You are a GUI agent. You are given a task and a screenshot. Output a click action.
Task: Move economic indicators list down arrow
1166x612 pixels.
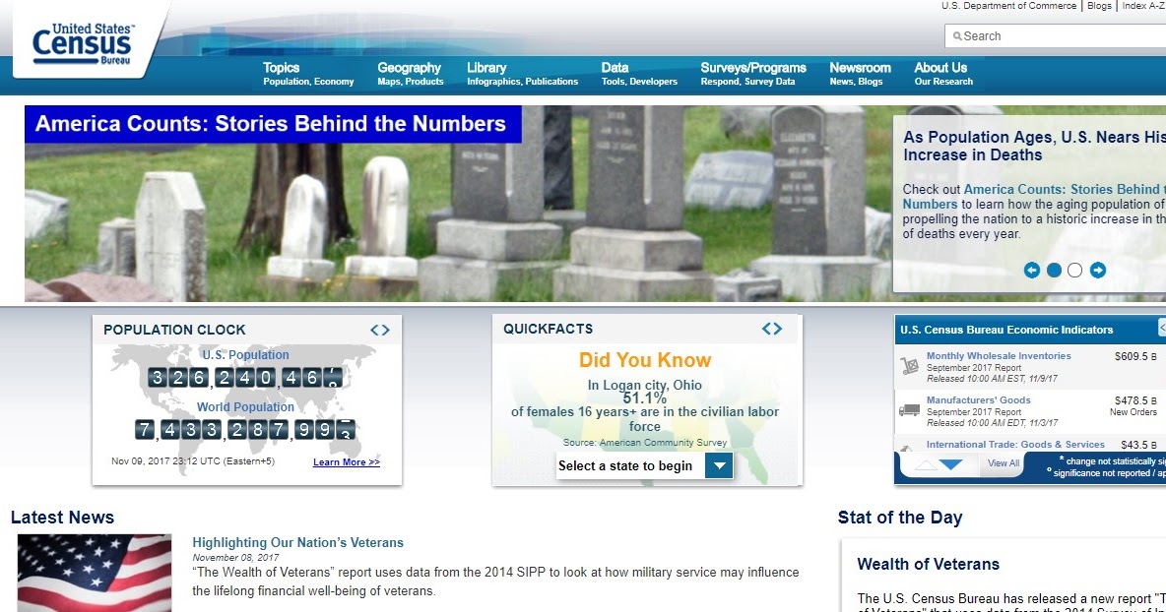tap(951, 464)
